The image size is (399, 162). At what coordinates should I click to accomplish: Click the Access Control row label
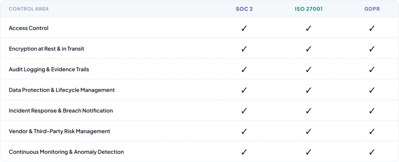tap(28, 28)
